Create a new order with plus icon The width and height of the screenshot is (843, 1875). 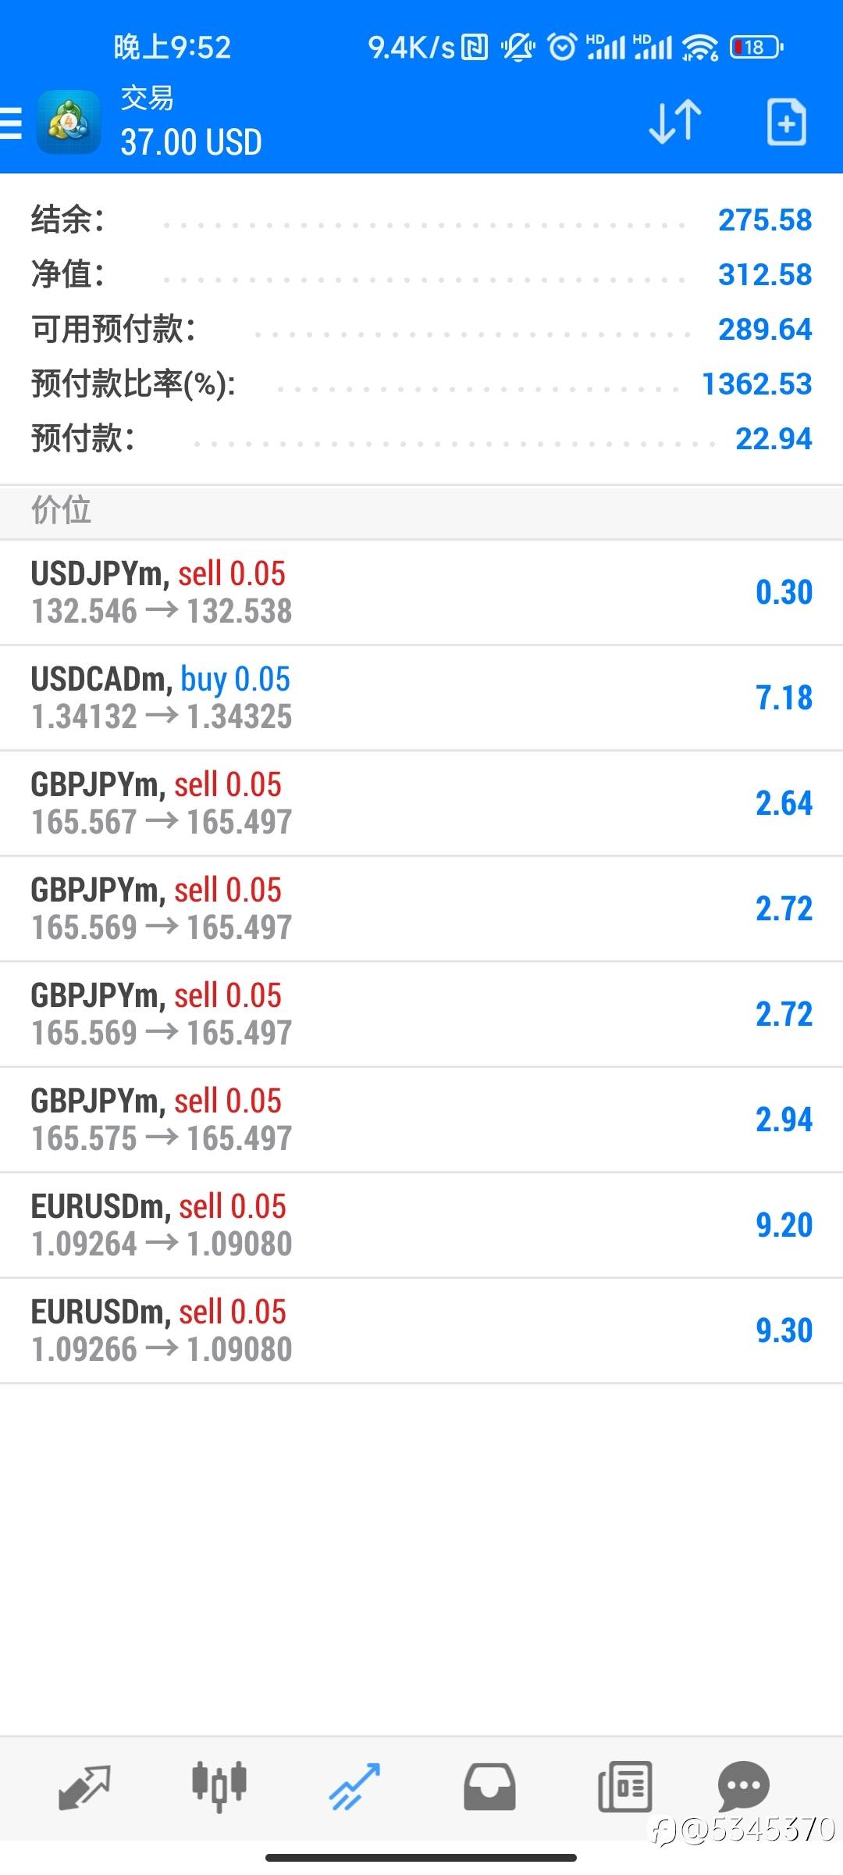786,122
